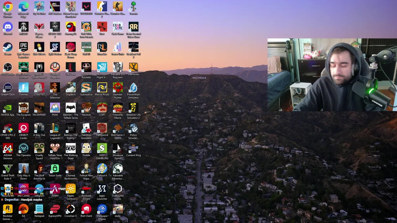Image resolution: width=397 pixels, height=223 pixels.
Task: Select the Liar's Bar icon
Action: 71,67
